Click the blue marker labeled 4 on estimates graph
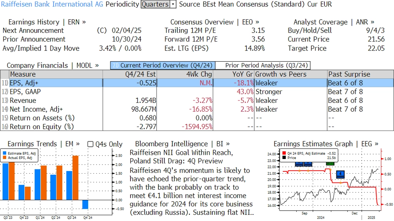This screenshot has height=221, width=394. pyautogui.click(x=340, y=174)
